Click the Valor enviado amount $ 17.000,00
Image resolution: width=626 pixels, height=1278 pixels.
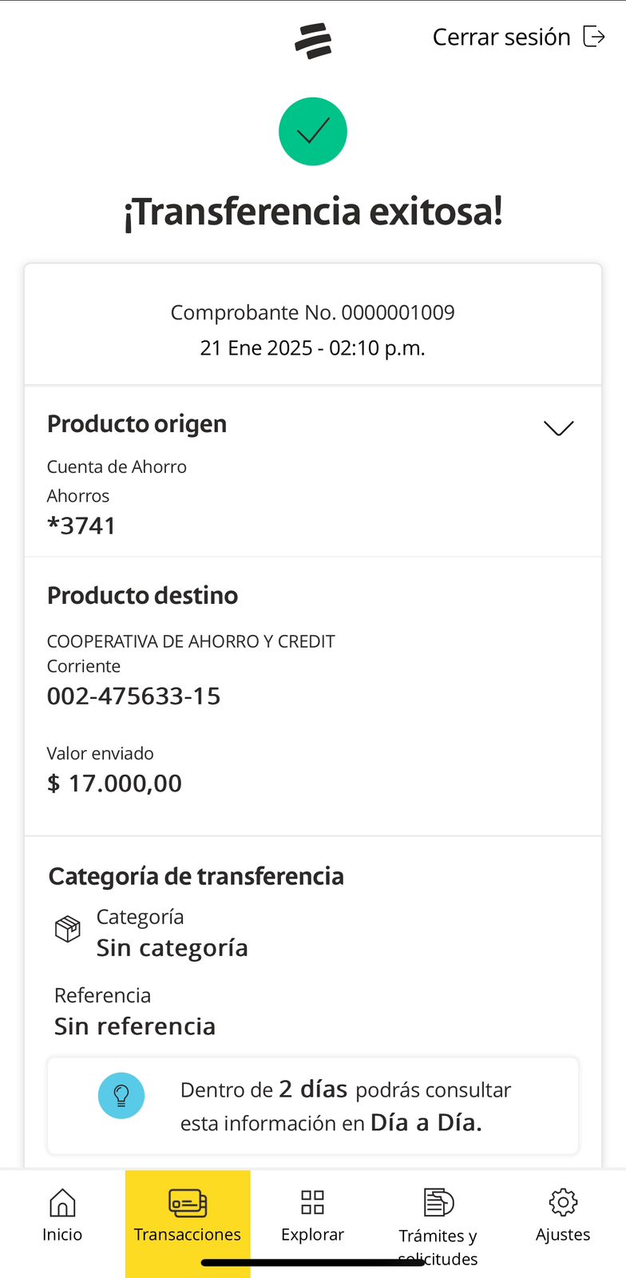(114, 784)
